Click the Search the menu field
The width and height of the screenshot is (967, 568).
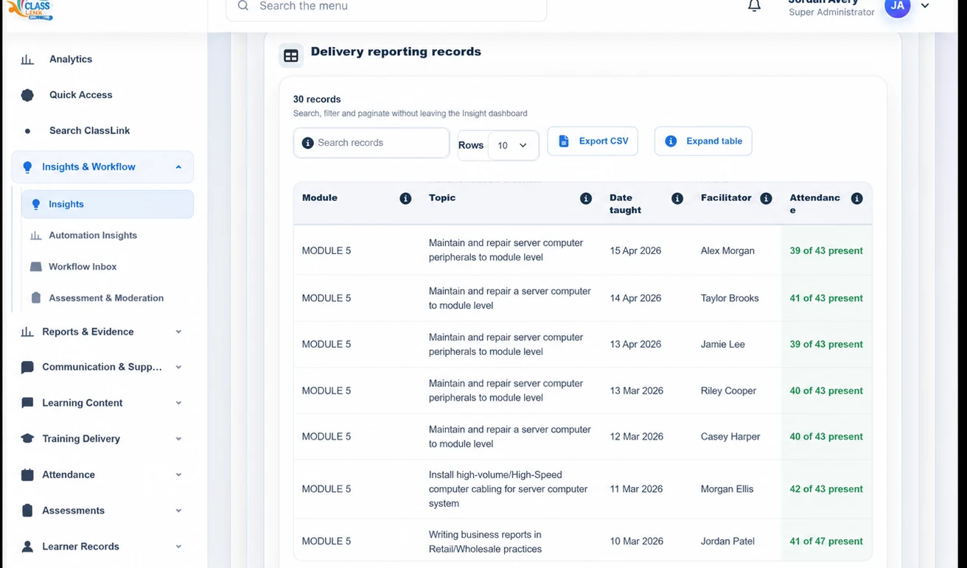click(386, 7)
